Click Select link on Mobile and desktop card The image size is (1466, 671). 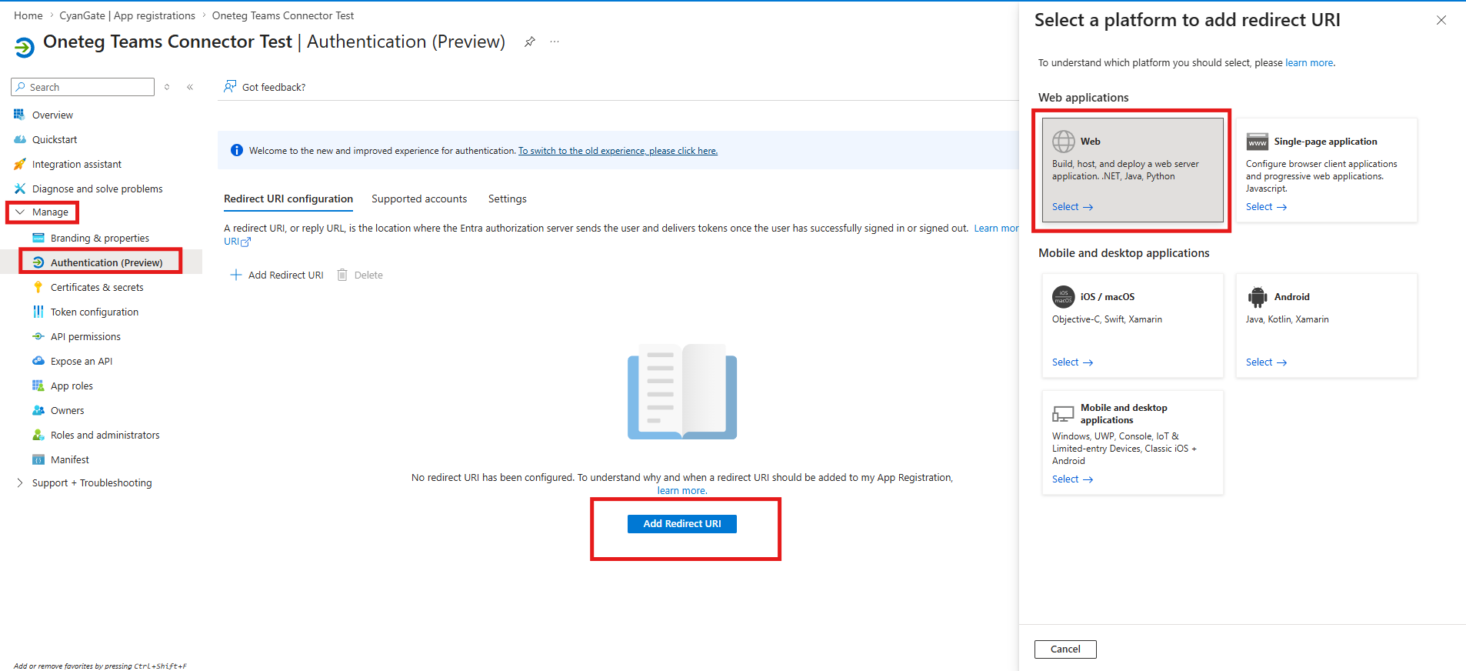click(x=1073, y=479)
